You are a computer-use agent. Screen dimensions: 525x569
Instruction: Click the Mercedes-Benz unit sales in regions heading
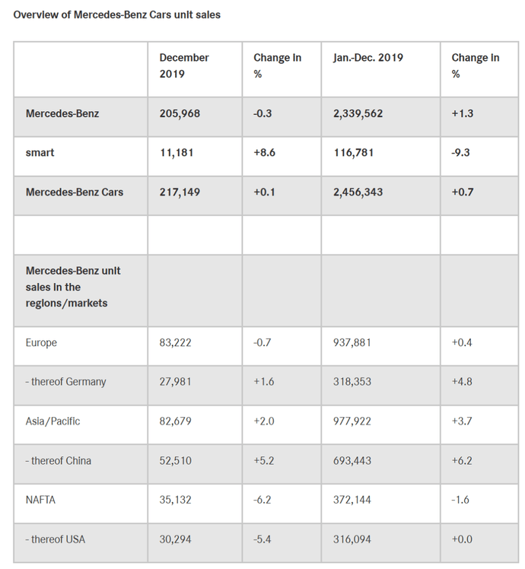[x=73, y=287]
